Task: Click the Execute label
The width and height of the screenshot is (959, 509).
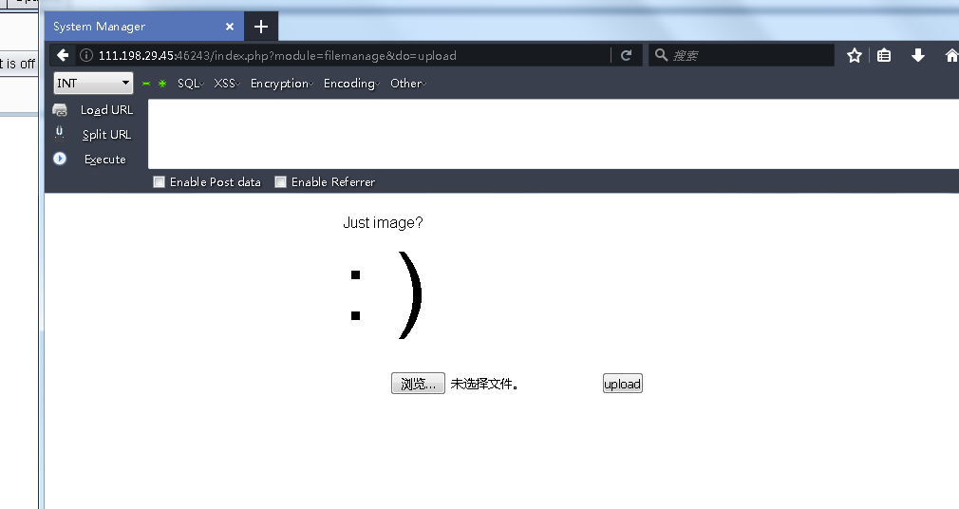Action: pyautogui.click(x=105, y=160)
